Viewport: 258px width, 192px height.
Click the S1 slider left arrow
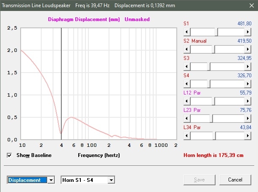[186, 32]
